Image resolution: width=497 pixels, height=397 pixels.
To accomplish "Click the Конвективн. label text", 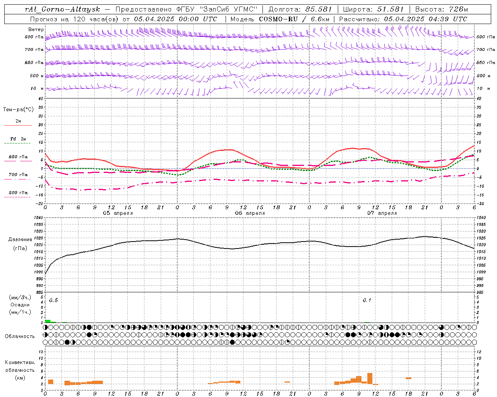I will pos(20,362).
